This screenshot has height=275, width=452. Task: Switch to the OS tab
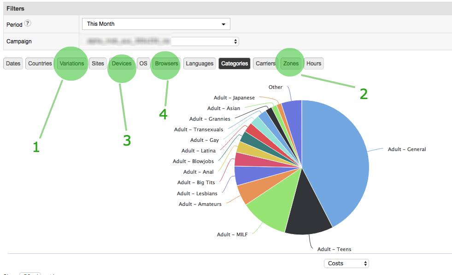pyautogui.click(x=143, y=64)
